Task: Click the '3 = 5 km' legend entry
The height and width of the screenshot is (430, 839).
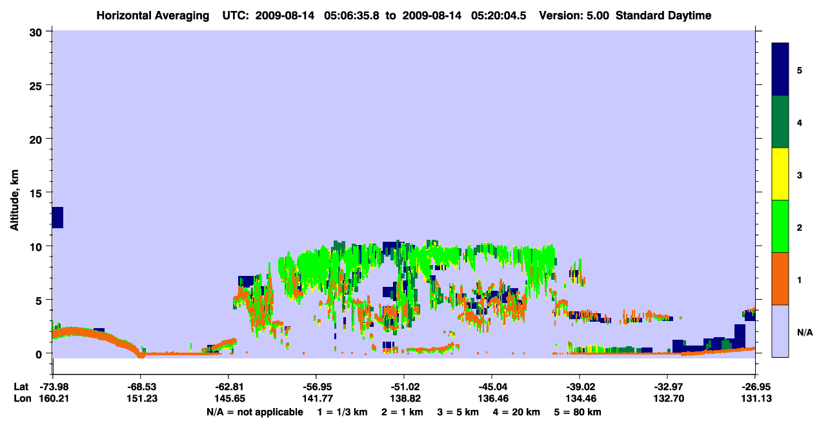Action: coord(458,412)
